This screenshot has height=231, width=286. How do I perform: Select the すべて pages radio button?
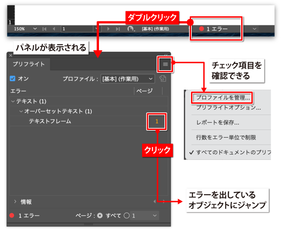pos(100,216)
